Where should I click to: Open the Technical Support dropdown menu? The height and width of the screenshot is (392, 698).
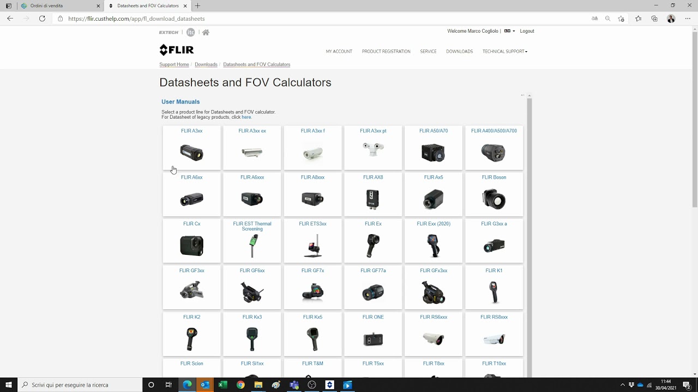505,52
